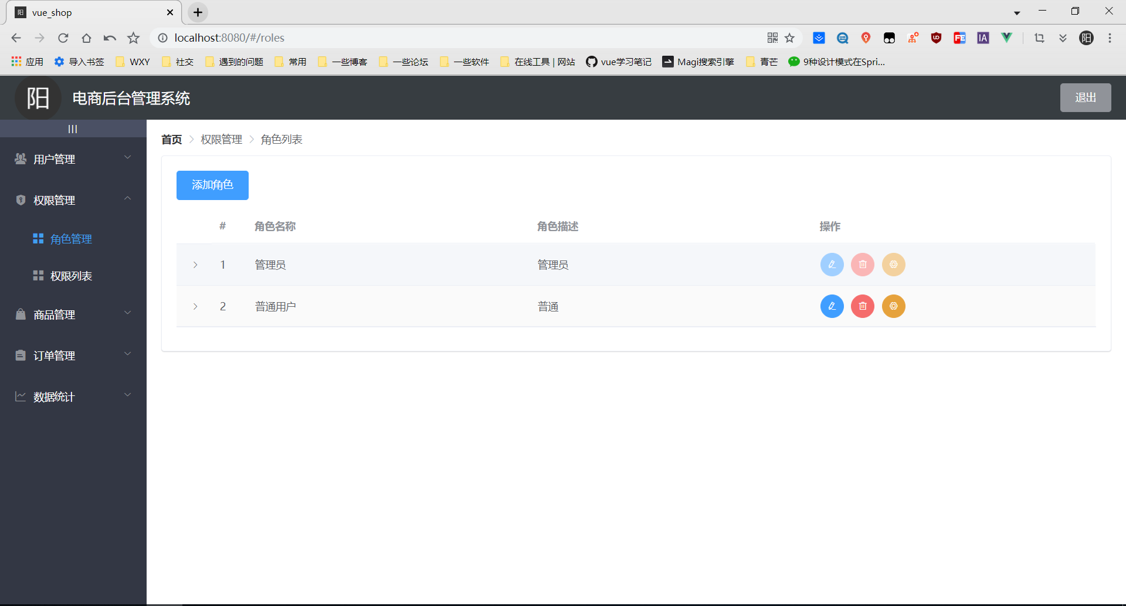Open the 应用 apps bookmark
Screen dimensions: 1126x606
coord(27,62)
